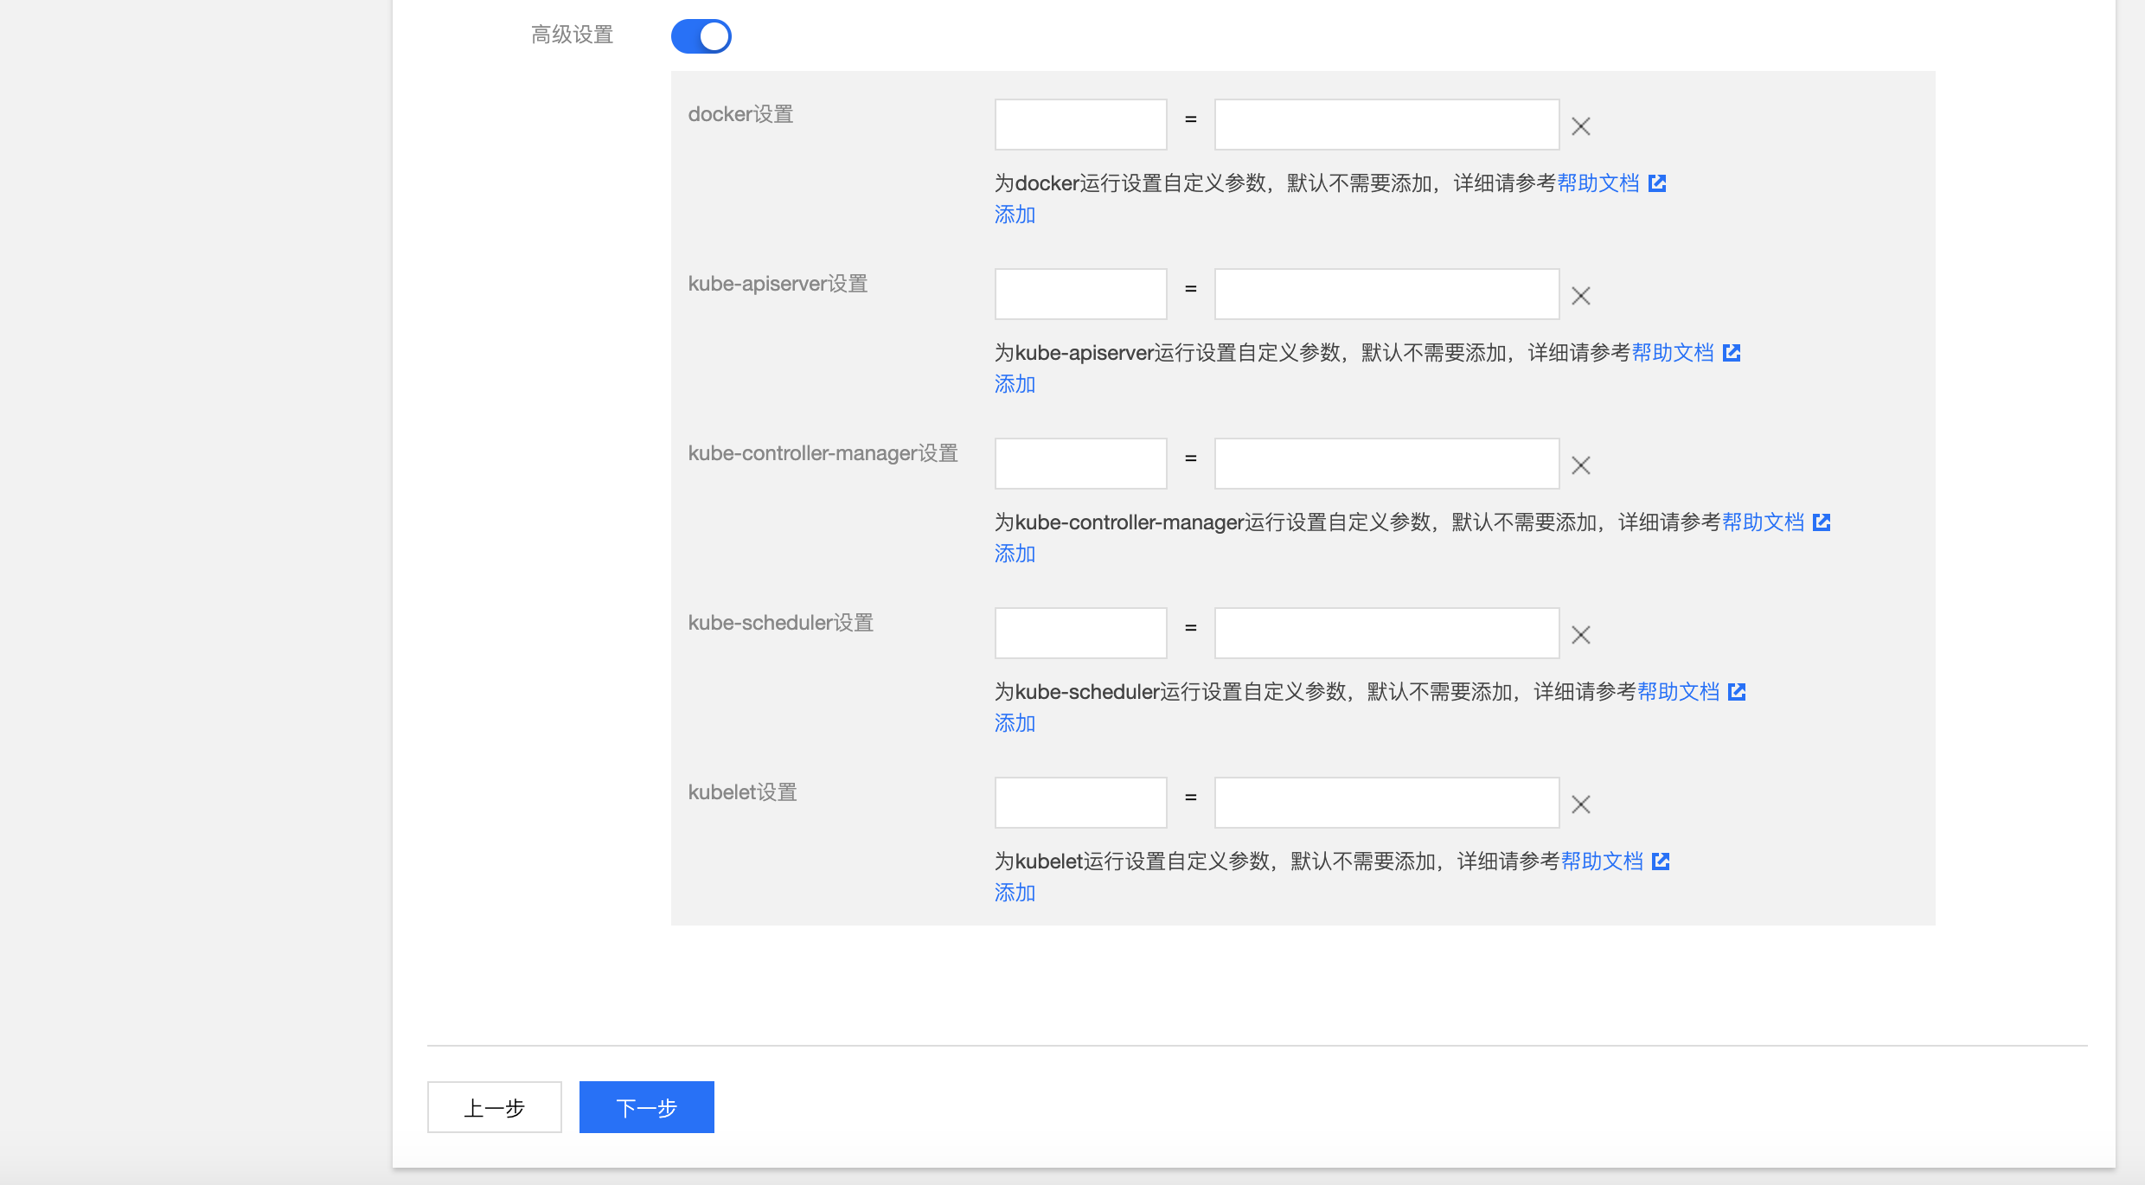Click 添加 under kube-apiserver settings
Screen dimensions: 2145x1185
coord(1015,384)
